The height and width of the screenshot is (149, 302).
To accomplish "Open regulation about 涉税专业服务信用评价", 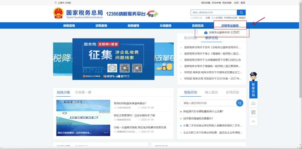I will 213,47.
